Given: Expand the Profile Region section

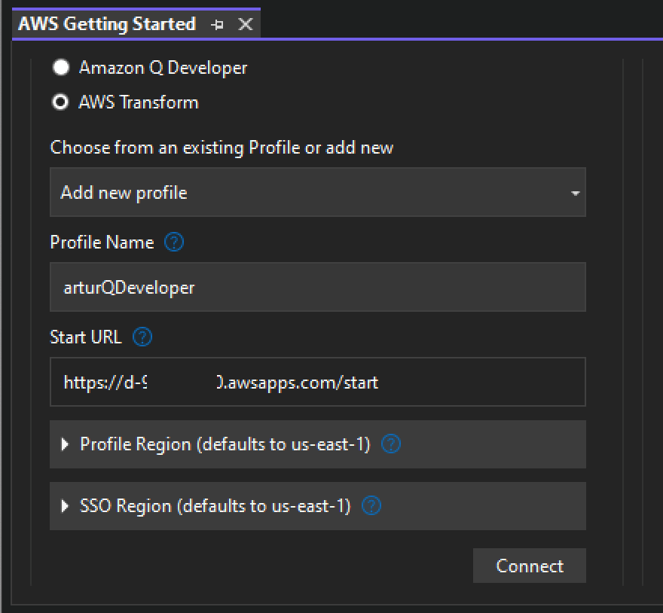Looking at the screenshot, I should pos(64,444).
